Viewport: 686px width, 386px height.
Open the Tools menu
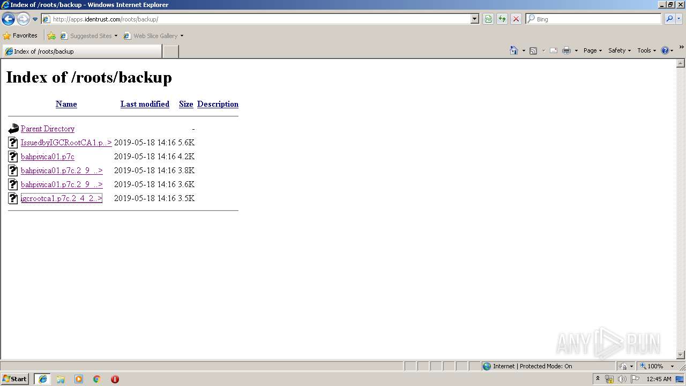coord(646,50)
